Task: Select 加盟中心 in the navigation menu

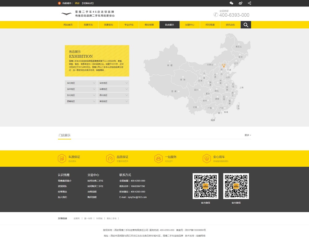Action: click(190, 25)
